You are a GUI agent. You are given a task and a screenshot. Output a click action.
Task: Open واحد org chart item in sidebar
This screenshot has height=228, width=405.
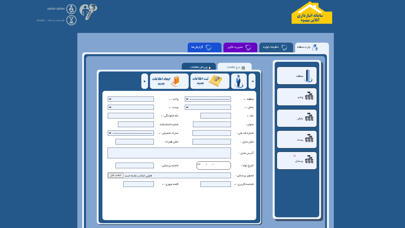pos(297,97)
